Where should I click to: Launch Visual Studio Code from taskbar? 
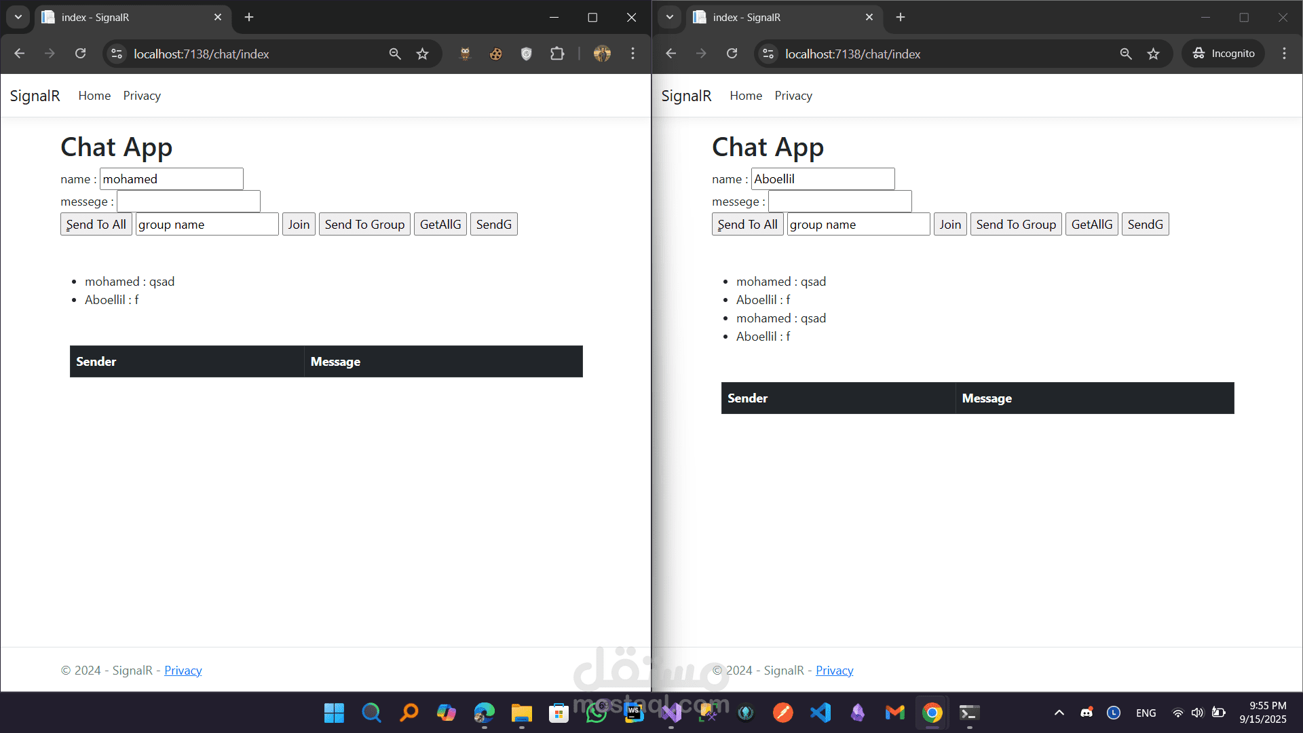tap(820, 713)
